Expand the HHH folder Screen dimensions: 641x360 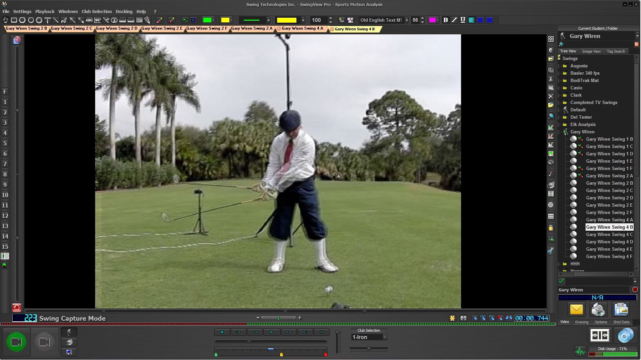[559, 264]
